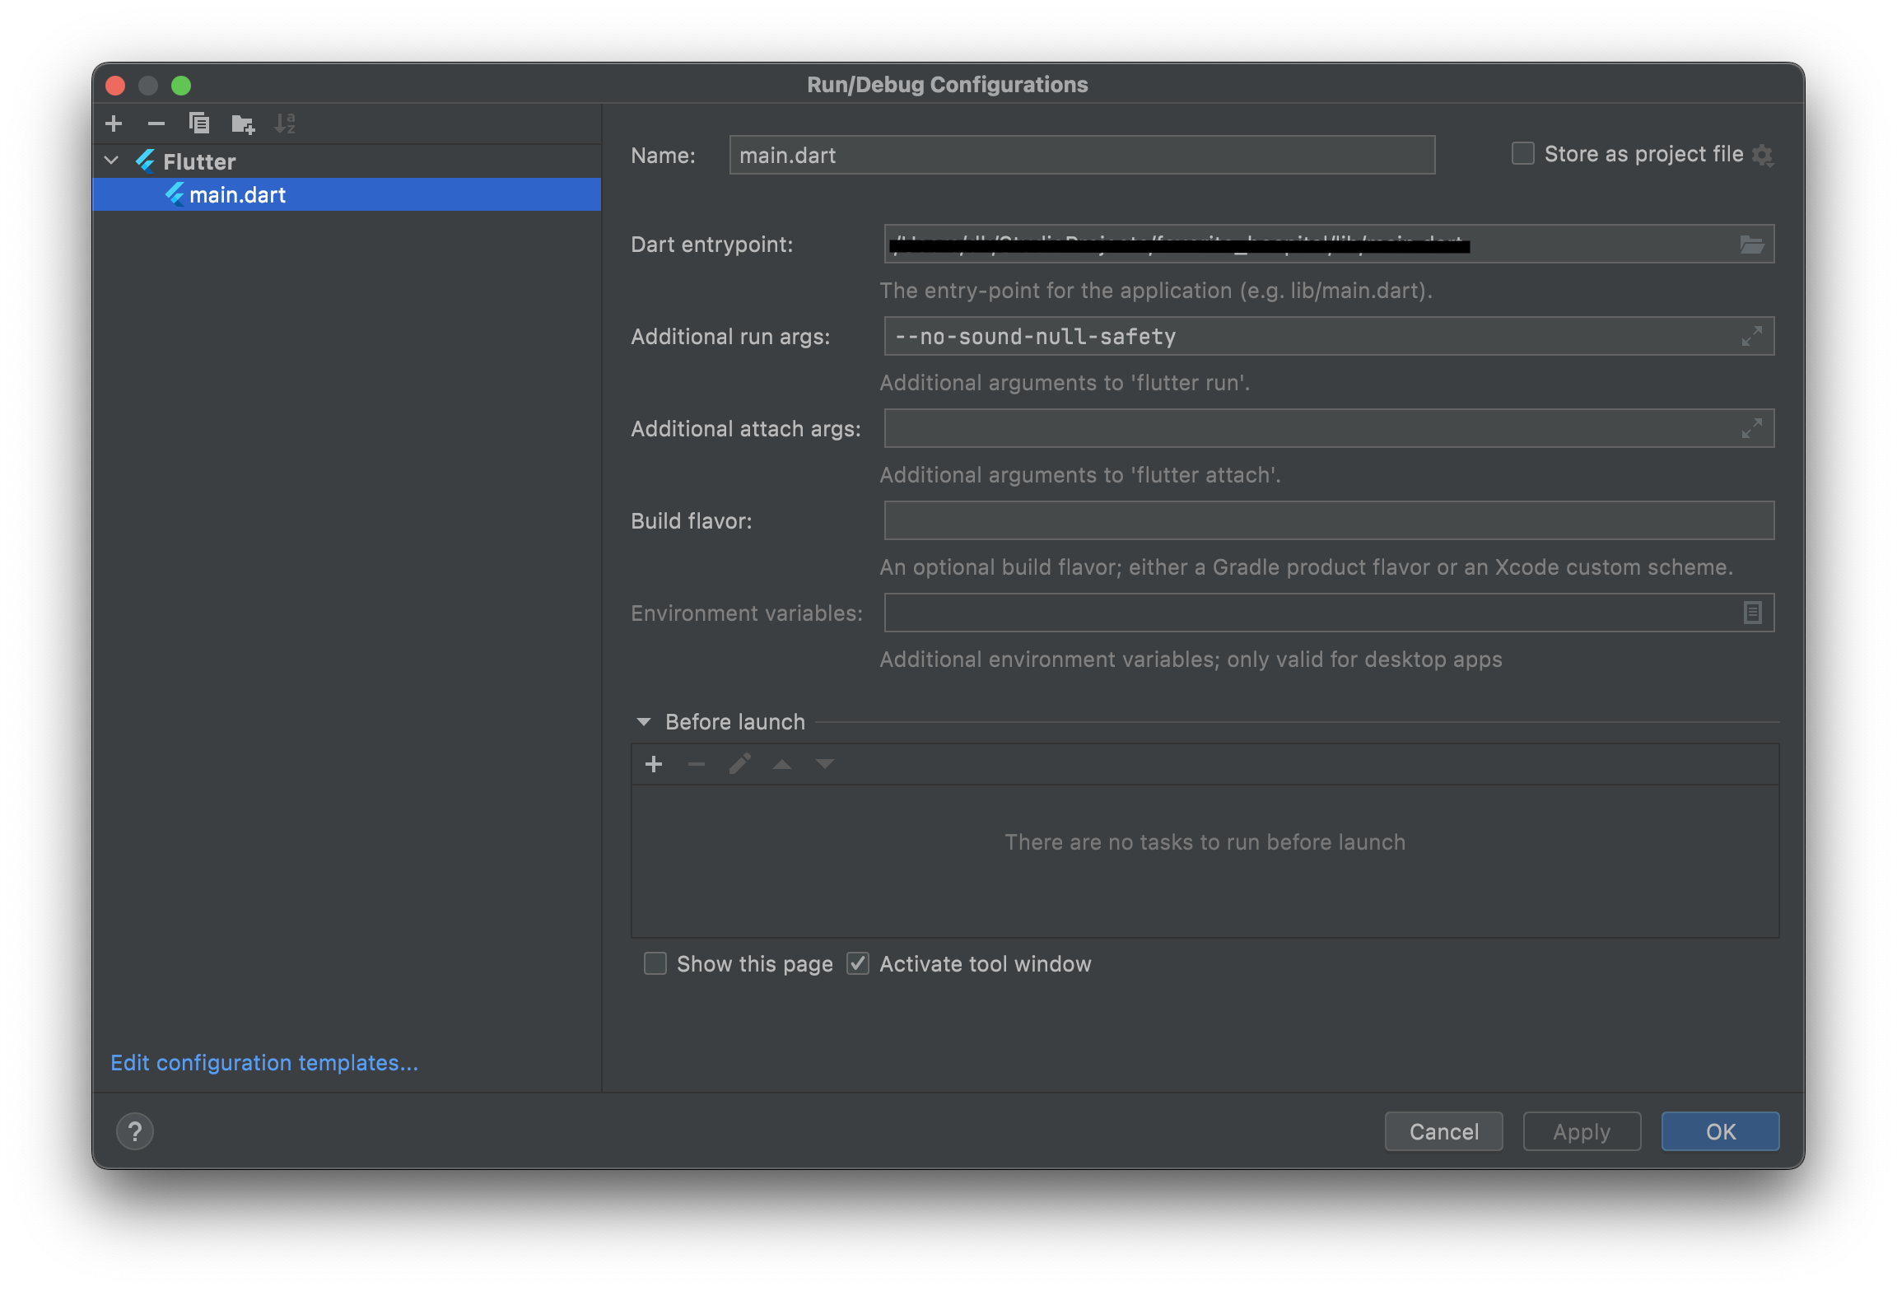Collapse the Before launch section

point(644,722)
